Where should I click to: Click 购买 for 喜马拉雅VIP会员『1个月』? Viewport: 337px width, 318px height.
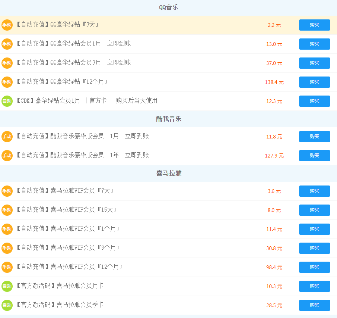[314, 229]
